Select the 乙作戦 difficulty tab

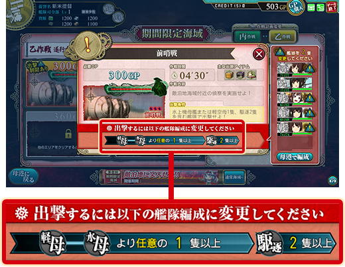283,37
